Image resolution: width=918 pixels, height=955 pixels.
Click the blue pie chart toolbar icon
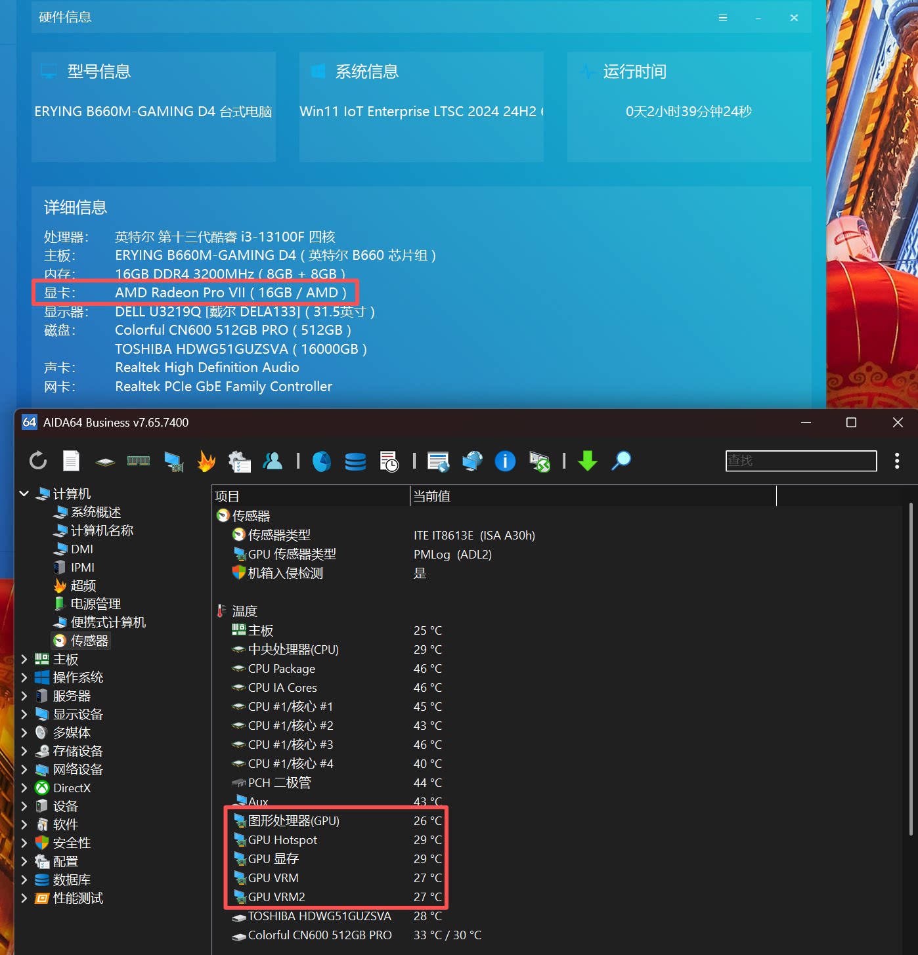[322, 461]
